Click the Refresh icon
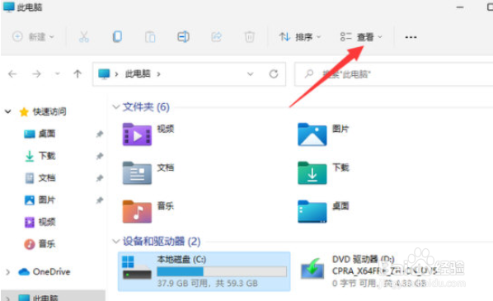The height and width of the screenshot is (301, 493). point(274,74)
